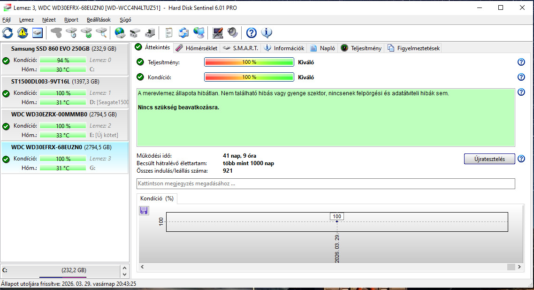Click the comment field 'Kattintson megjegyzés megadásához'
The height and width of the screenshot is (290, 534).
(x=326, y=183)
